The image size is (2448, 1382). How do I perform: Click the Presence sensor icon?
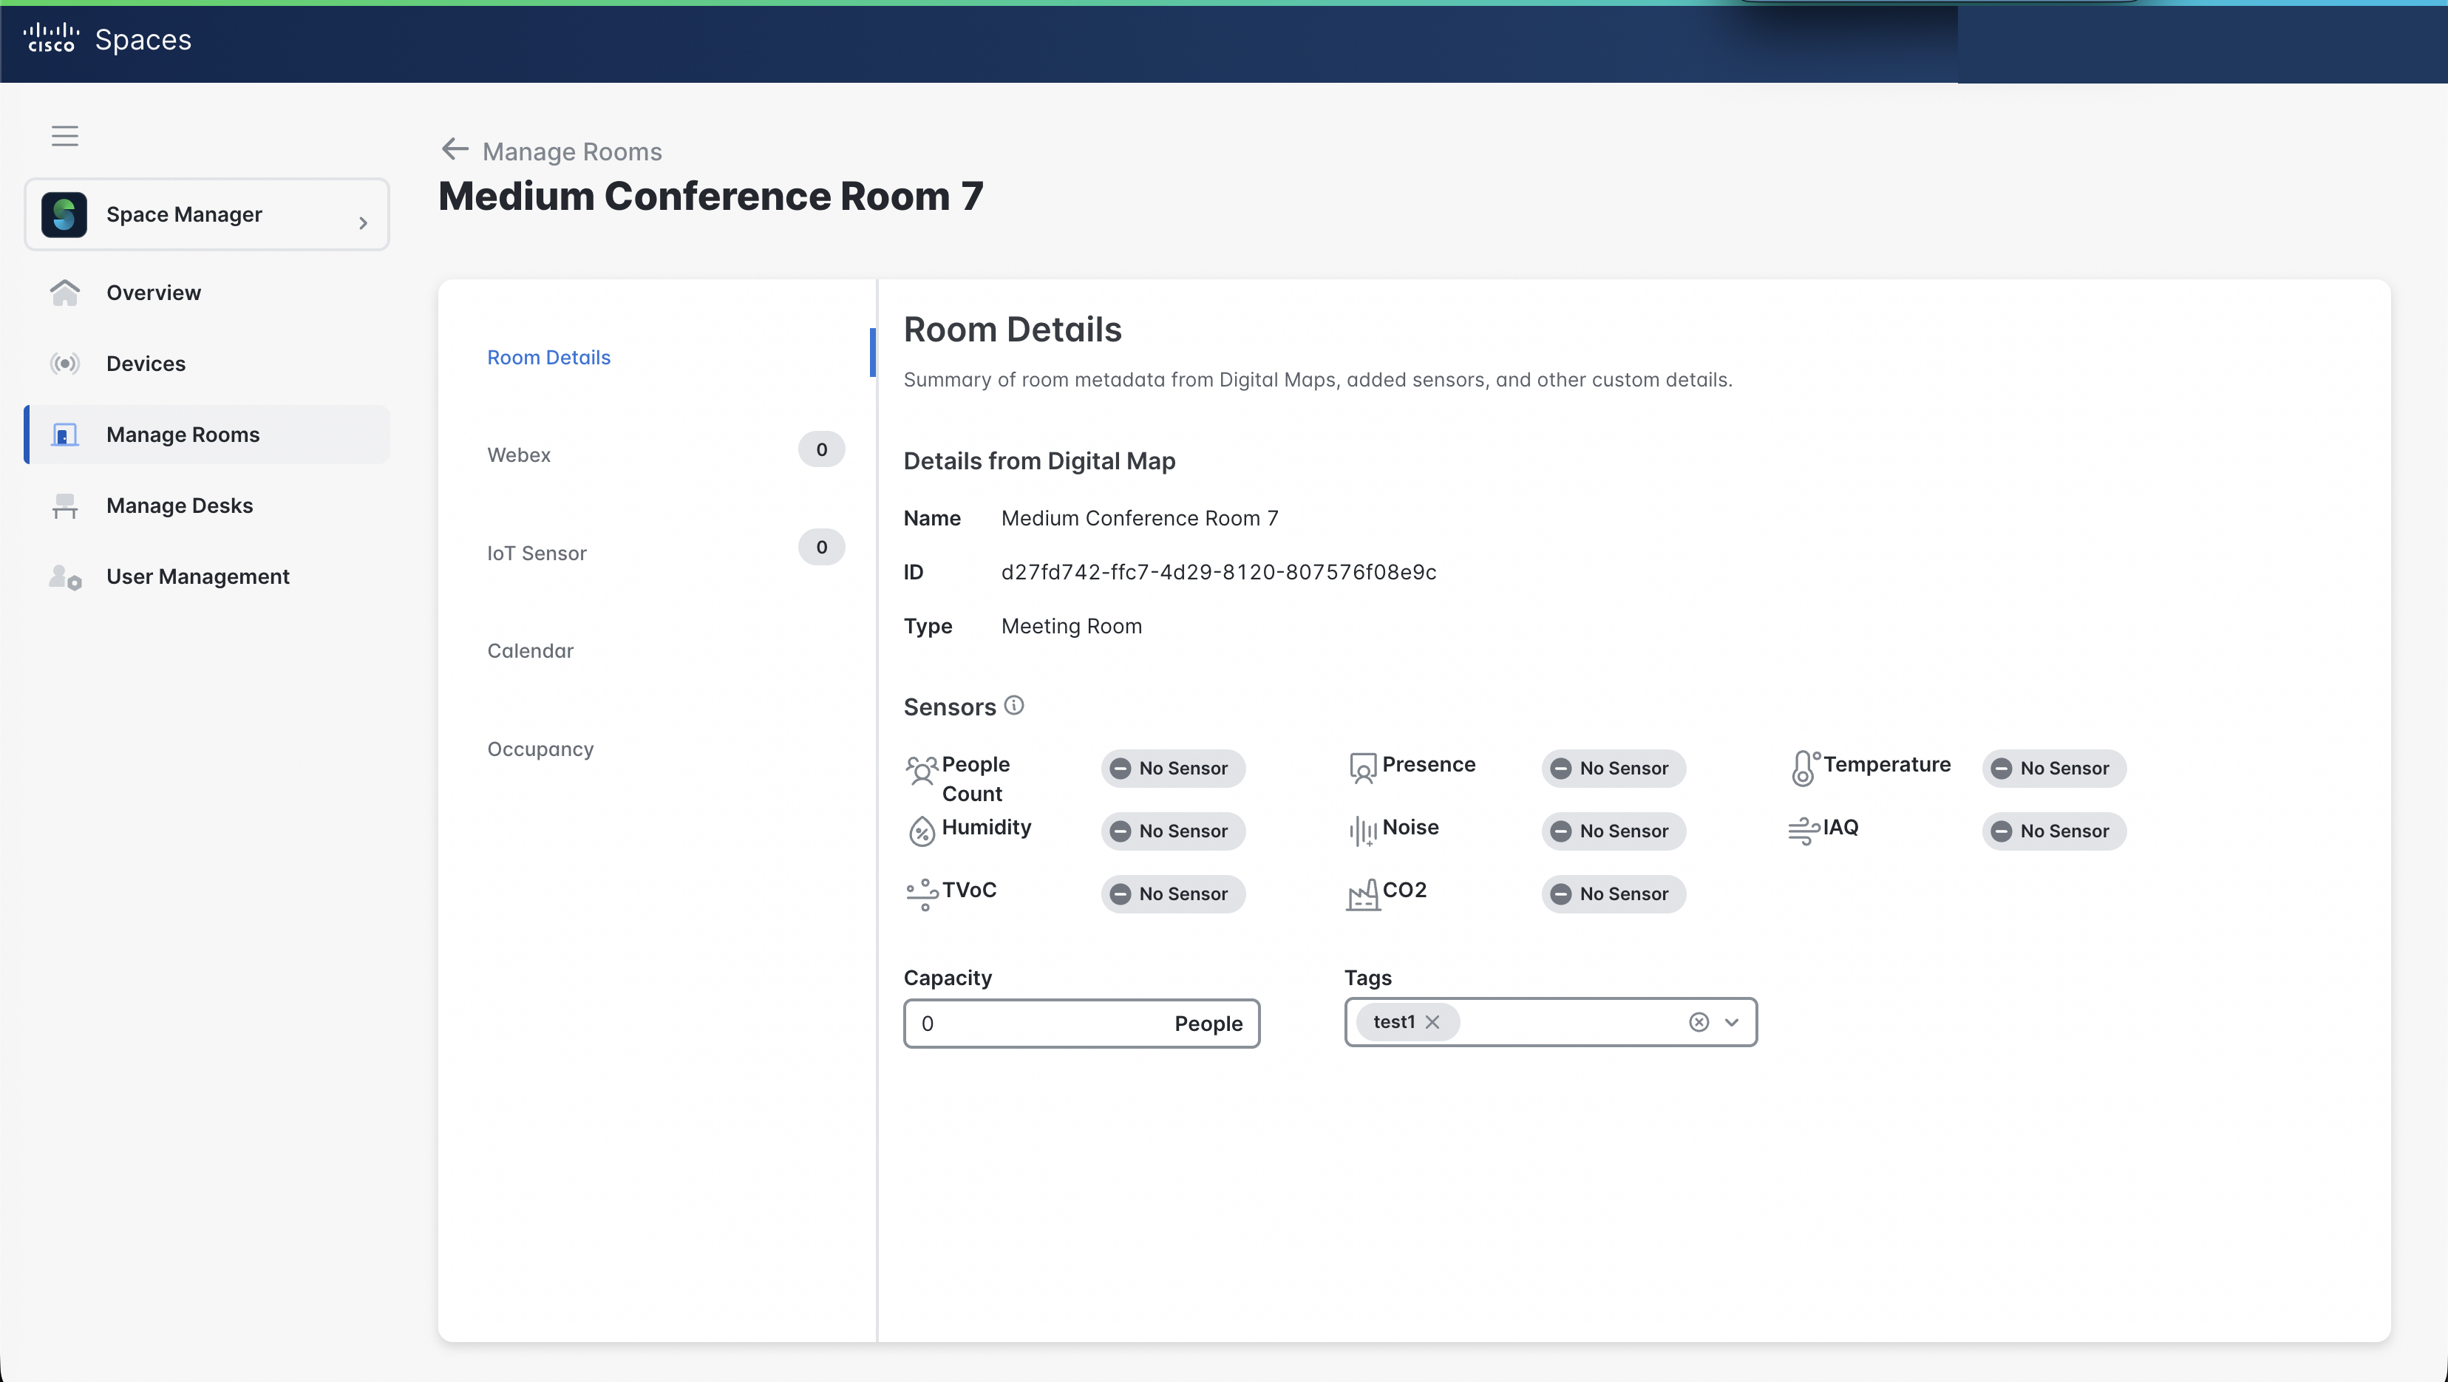(1363, 769)
